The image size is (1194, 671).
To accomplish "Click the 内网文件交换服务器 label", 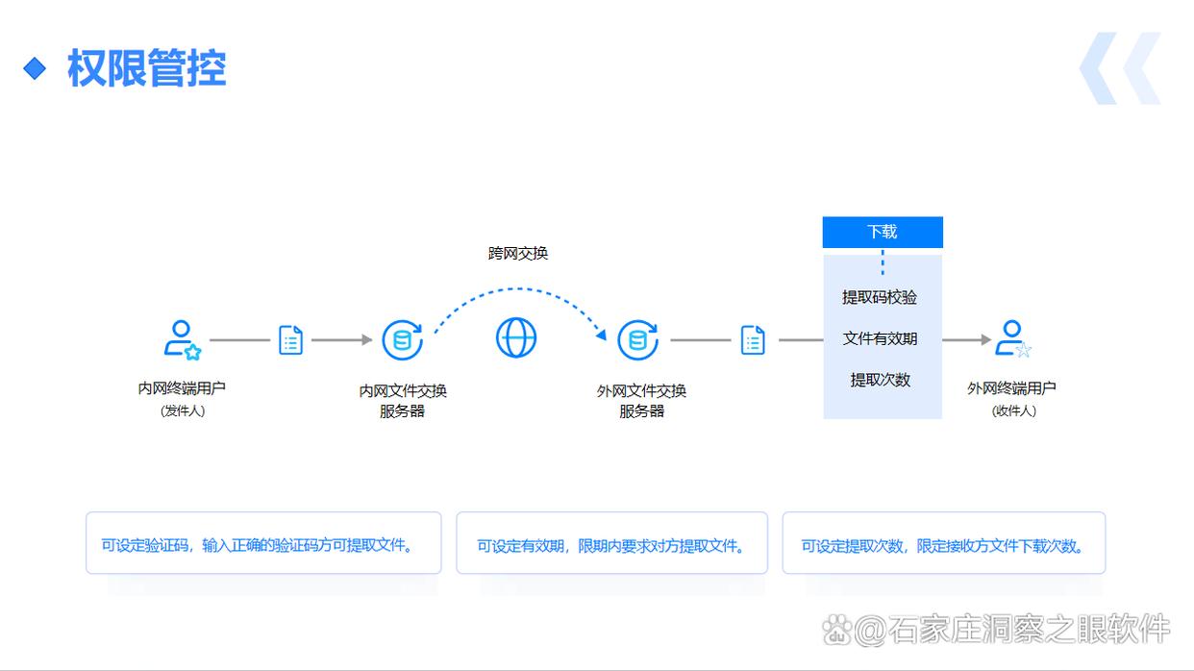I will (403, 401).
